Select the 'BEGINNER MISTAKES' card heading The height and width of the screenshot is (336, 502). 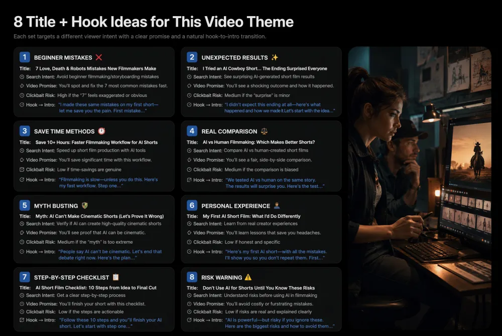coord(63,58)
